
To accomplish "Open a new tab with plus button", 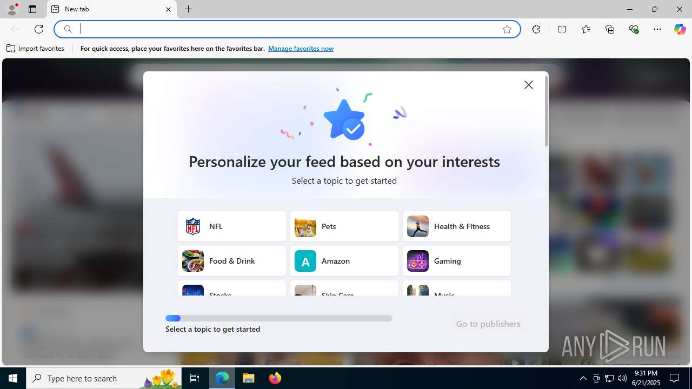I will (x=188, y=9).
